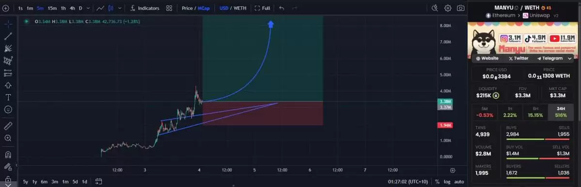Undo the last chart action
The height and width of the screenshot is (187, 581).
pos(282,8)
